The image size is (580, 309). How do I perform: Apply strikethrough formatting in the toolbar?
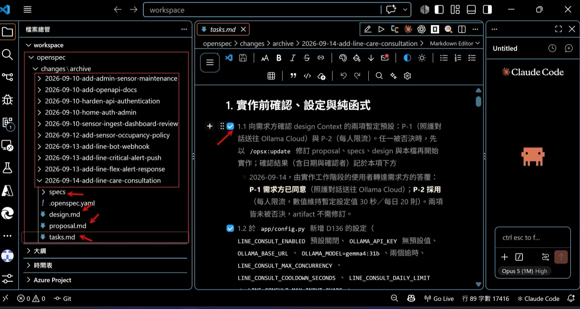point(307,58)
